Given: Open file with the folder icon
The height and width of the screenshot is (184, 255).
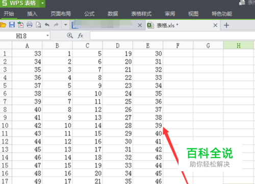Looking at the screenshot, I should point(3,25).
